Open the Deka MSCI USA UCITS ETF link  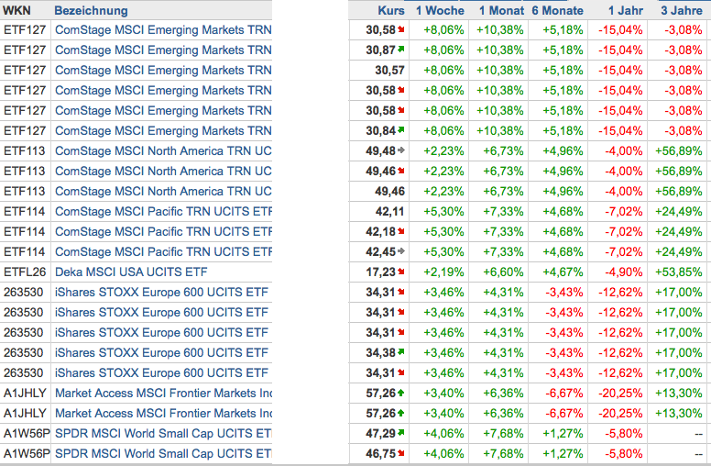[x=131, y=272]
